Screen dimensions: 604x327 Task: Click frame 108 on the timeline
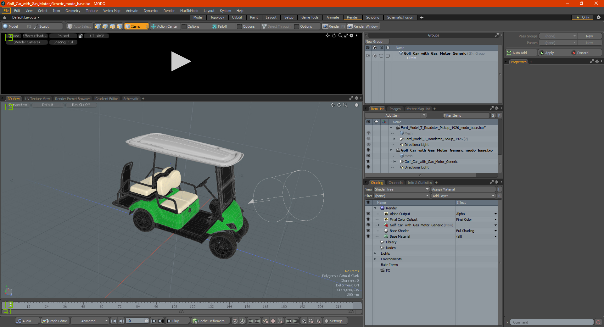point(174,306)
